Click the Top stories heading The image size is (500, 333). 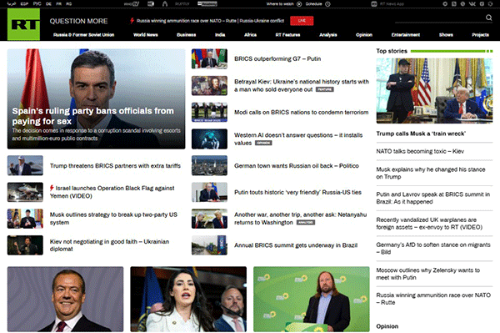[392, 51]
